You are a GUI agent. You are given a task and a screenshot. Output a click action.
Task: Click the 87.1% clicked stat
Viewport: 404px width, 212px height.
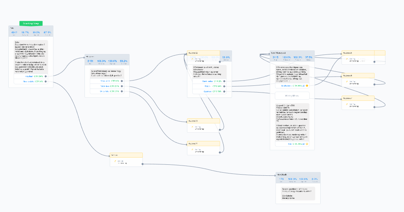[47, 33]
